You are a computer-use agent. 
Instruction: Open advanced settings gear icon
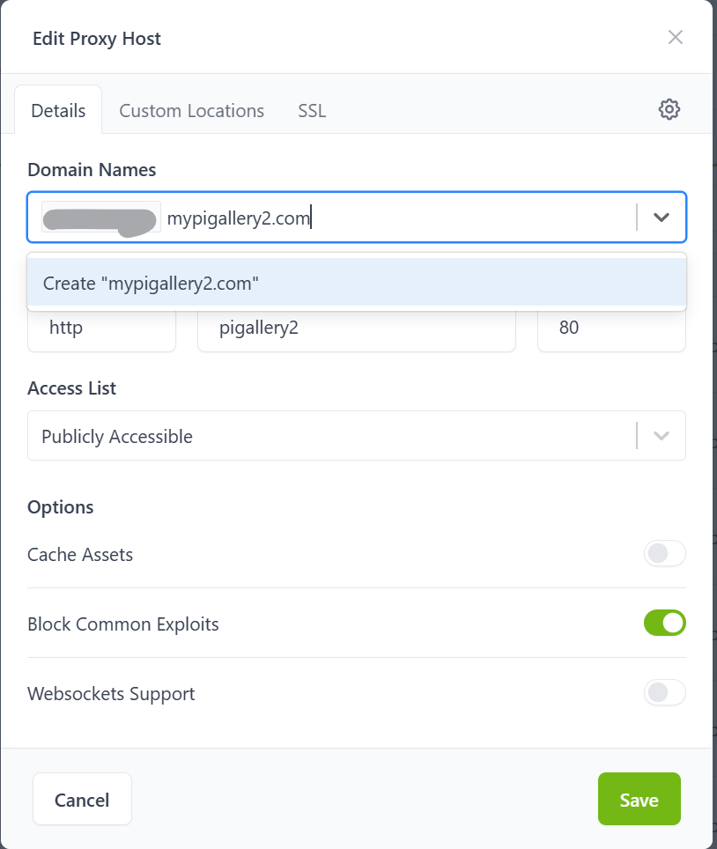tap(669, 109)
